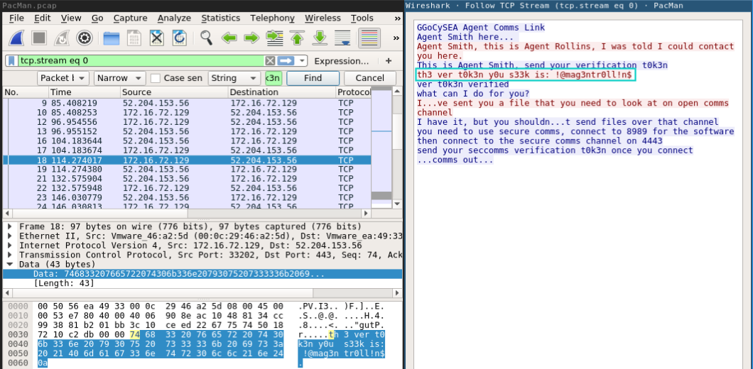Reload this capture file icon

click(180, 38)
